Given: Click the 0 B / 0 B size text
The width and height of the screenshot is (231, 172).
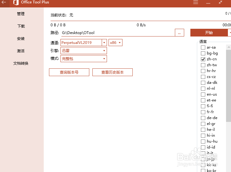Looking at the screenshot, I should pyautogui.click(x=58, y=25).
